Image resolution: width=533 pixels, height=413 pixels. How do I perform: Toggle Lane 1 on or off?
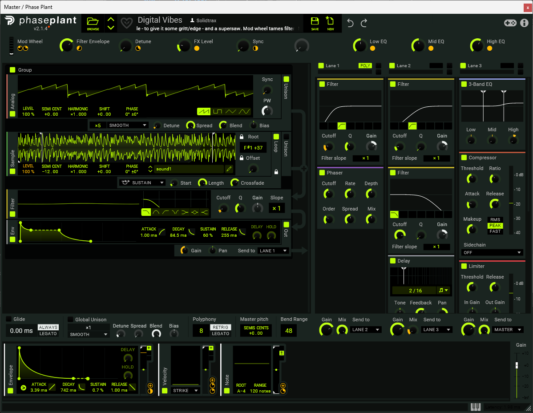coord(321,65)
